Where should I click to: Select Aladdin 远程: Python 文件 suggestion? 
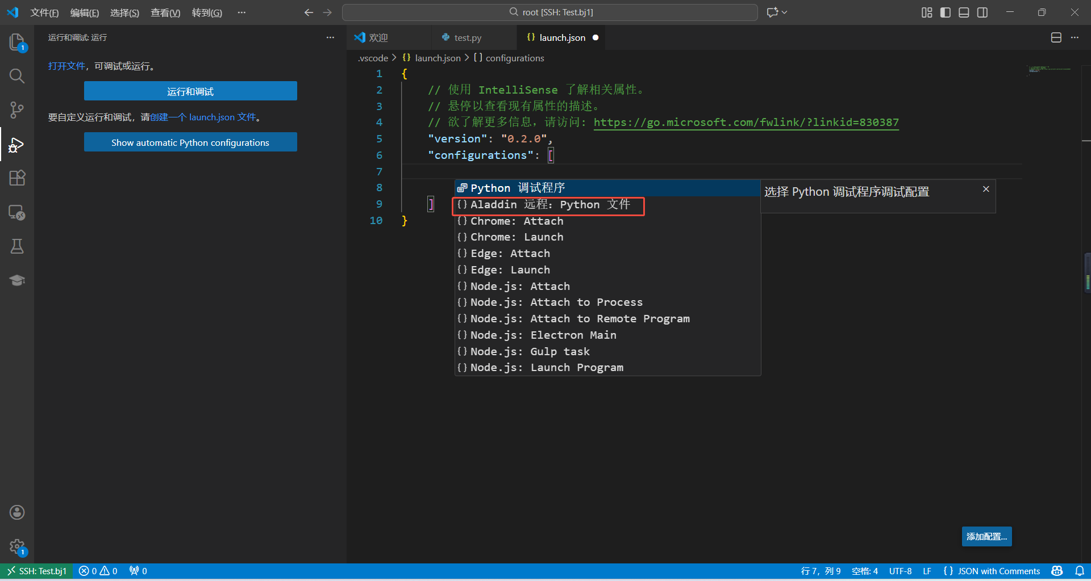(x=549, y=205)
